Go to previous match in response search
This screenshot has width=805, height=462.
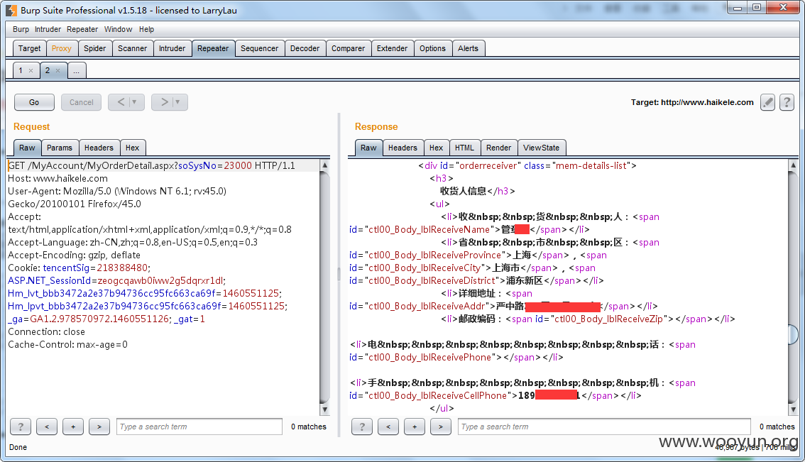click(388, 427)
